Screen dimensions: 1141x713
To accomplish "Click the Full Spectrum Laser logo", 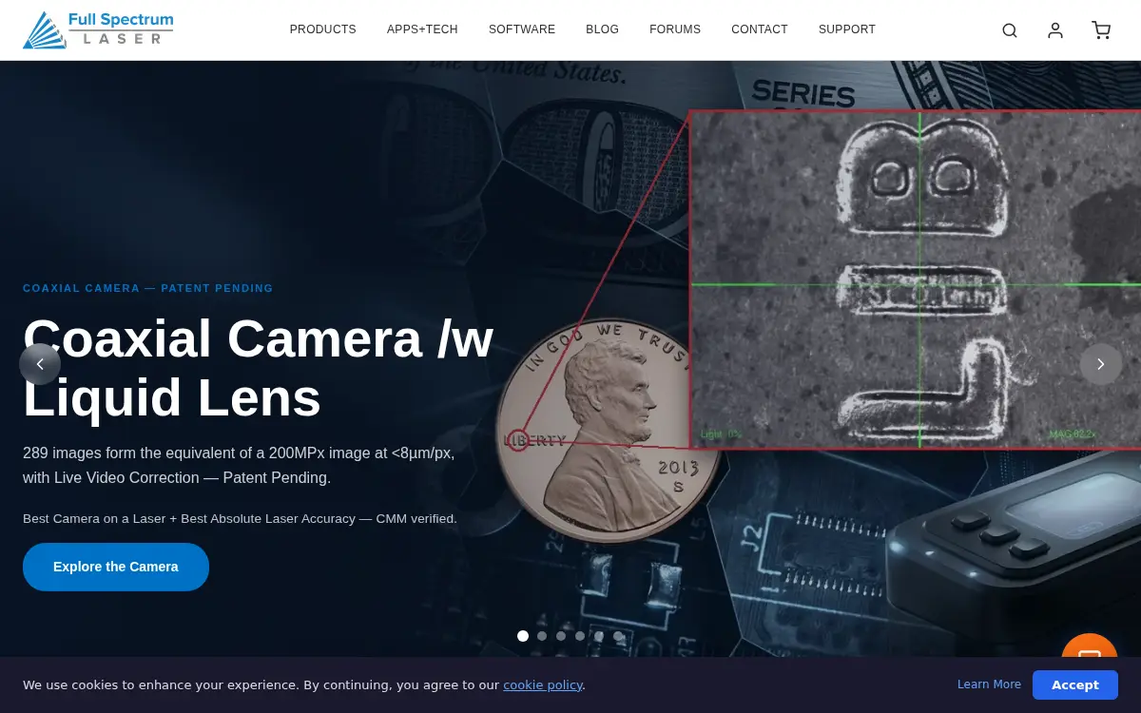I will tap(98, 29).
